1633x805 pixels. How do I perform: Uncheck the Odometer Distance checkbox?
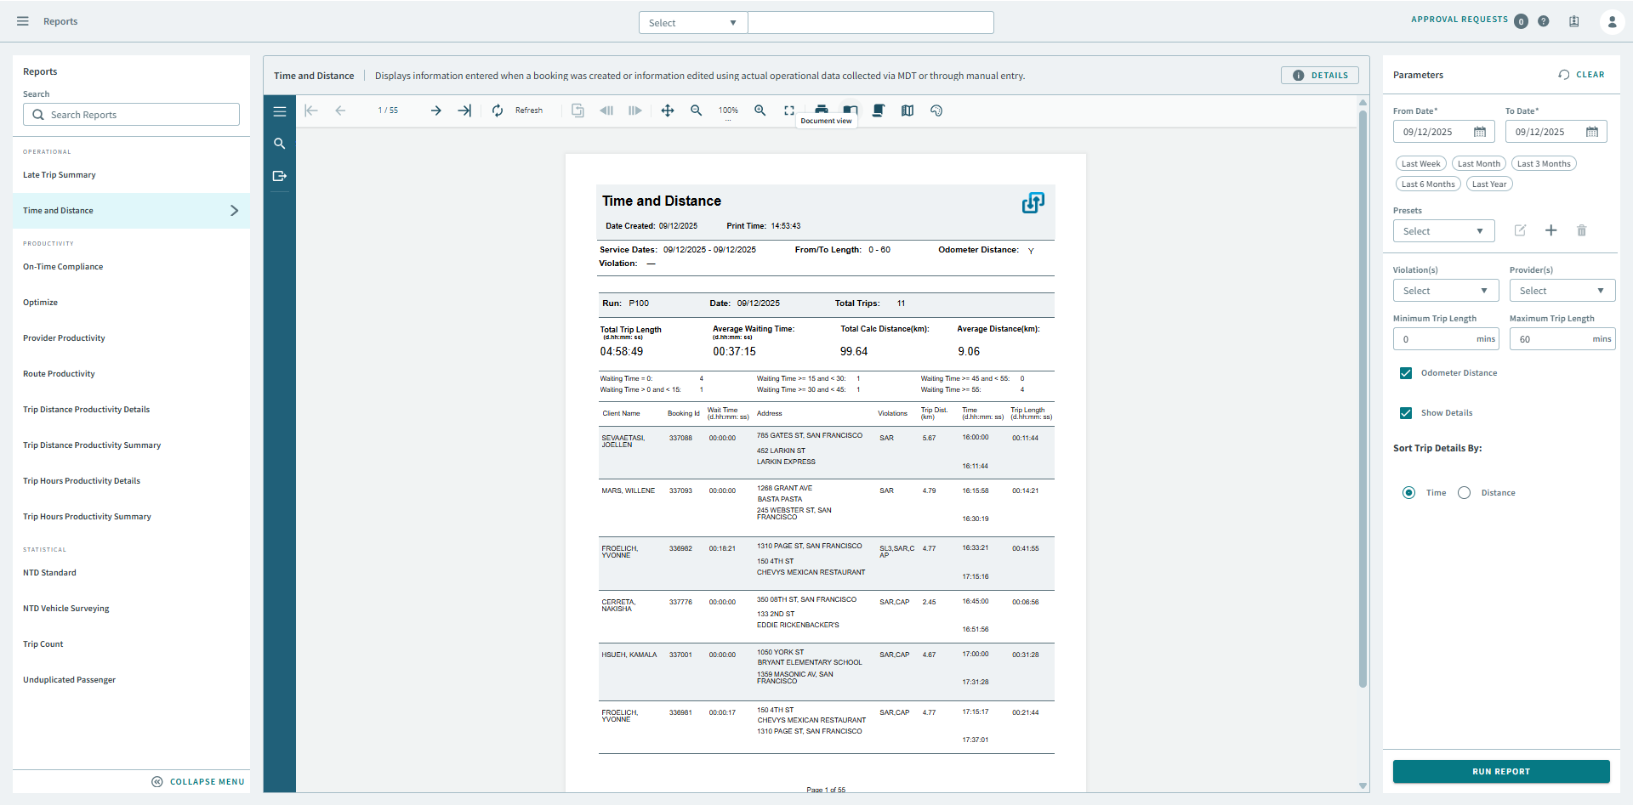[x=1407, y=372]
